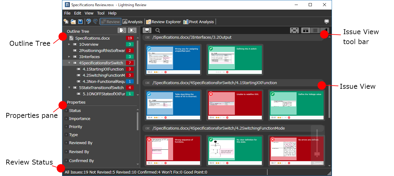
Task: Click the Specifications.docx document icon in tree
Action: click(71, 38)
